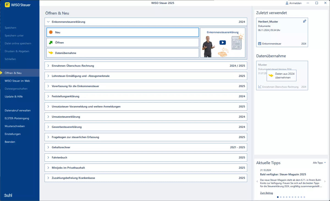
Task: Click the Einnahmen-Überschuss-Rechnung chart icon in Muster card
Action: [x=260, y=87]
